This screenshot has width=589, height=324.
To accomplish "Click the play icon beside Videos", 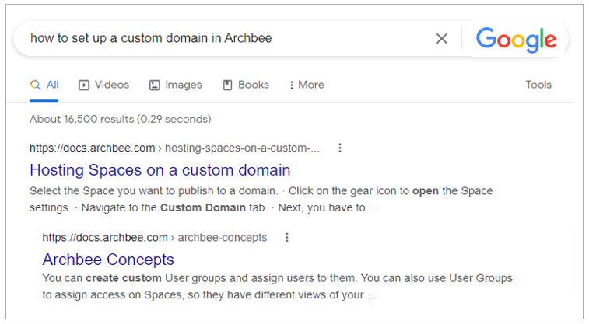I will (x=84, y=85).
